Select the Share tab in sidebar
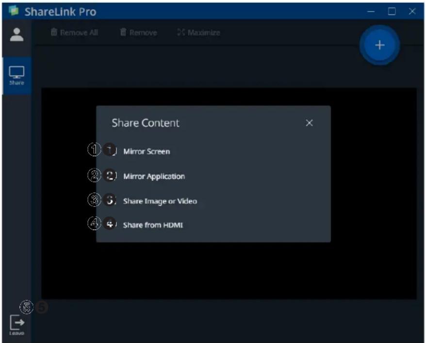This screenshot has width=426, height=343. coord(16,76)
